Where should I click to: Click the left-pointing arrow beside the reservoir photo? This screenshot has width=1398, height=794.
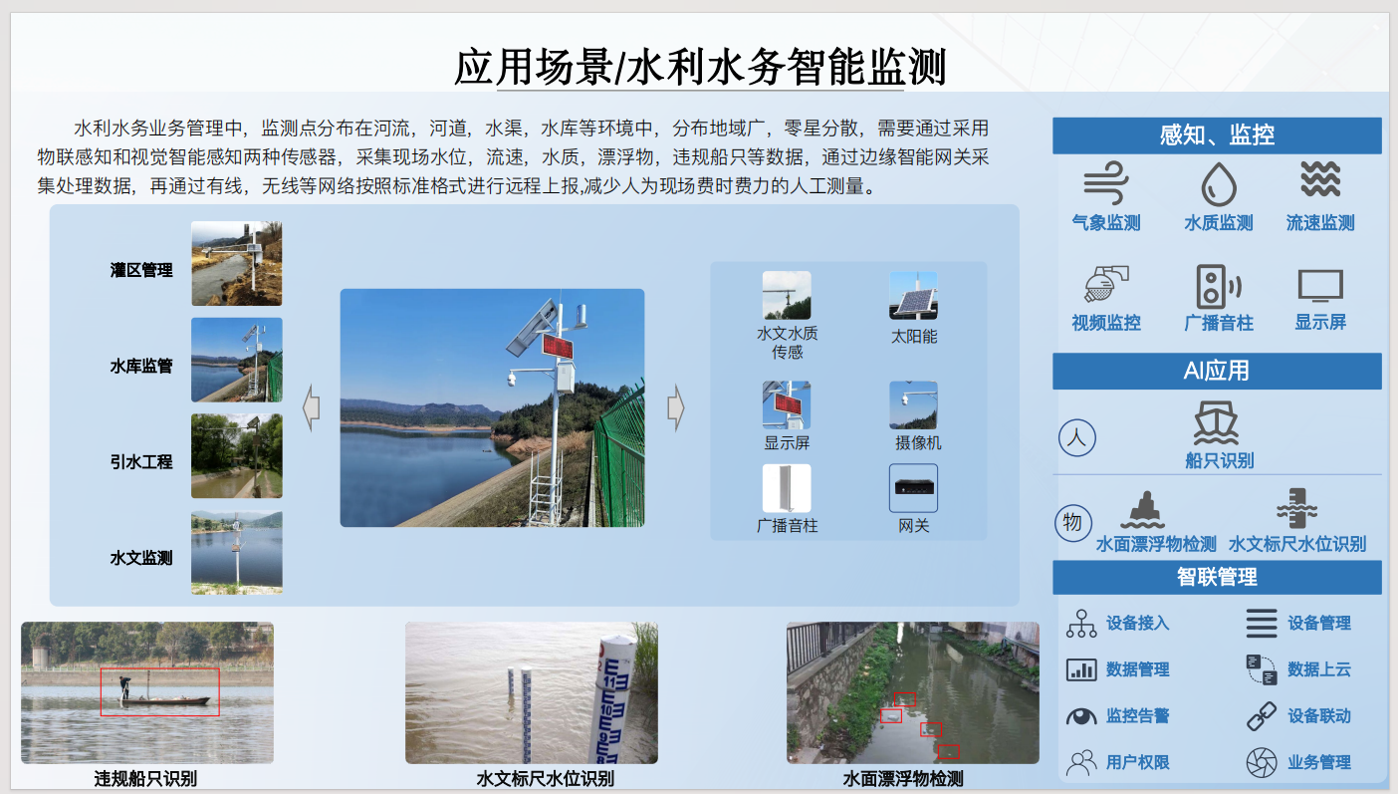(x=311, y=408)
